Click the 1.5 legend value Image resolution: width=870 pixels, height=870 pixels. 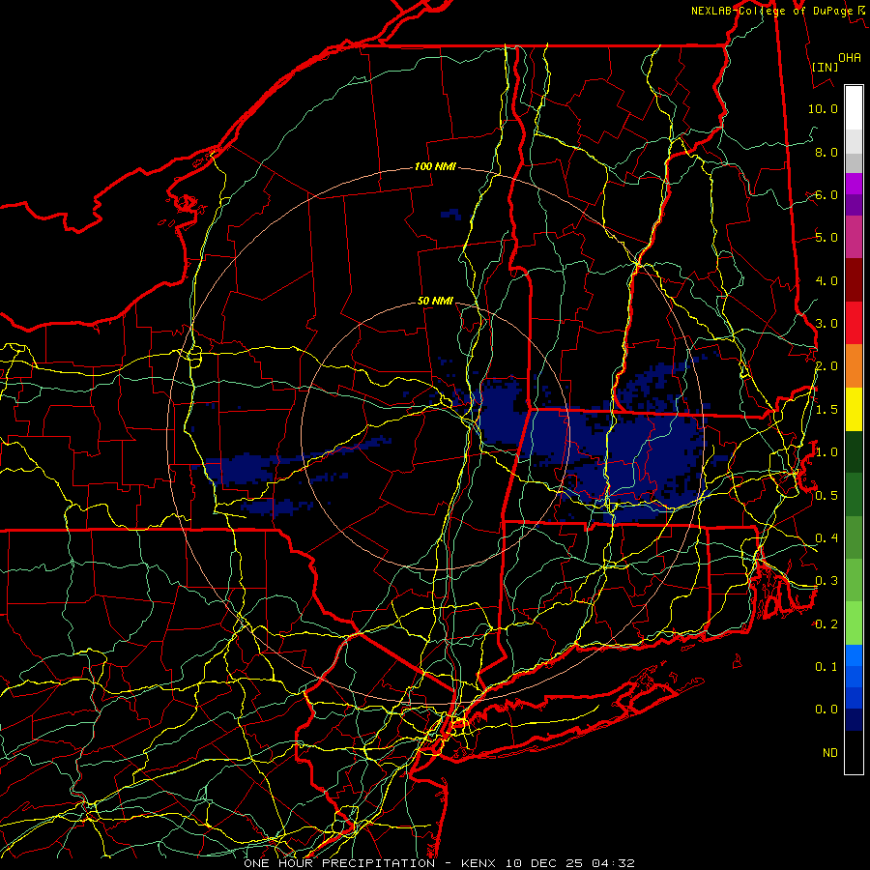[x=826, y=410]
